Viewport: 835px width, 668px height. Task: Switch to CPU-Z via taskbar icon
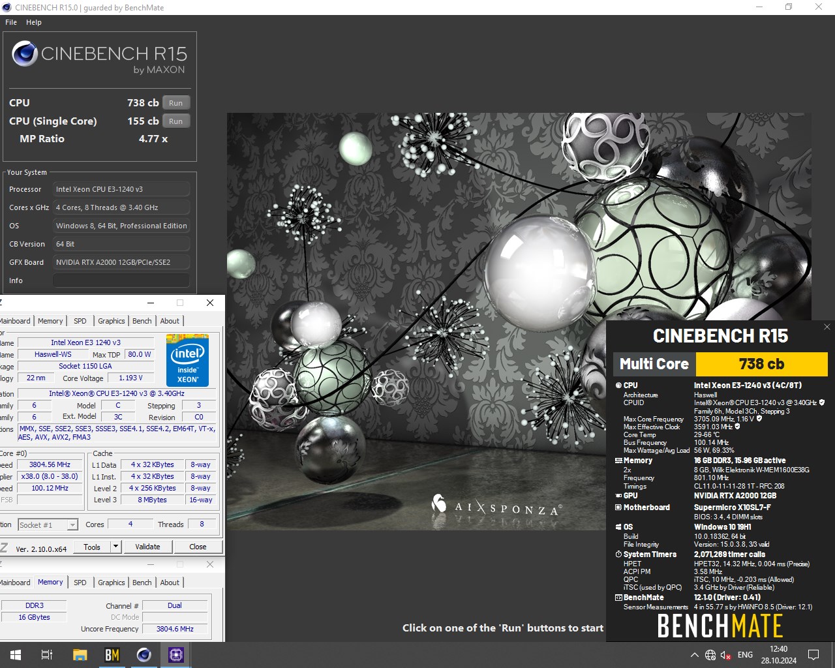coord(176,655)
